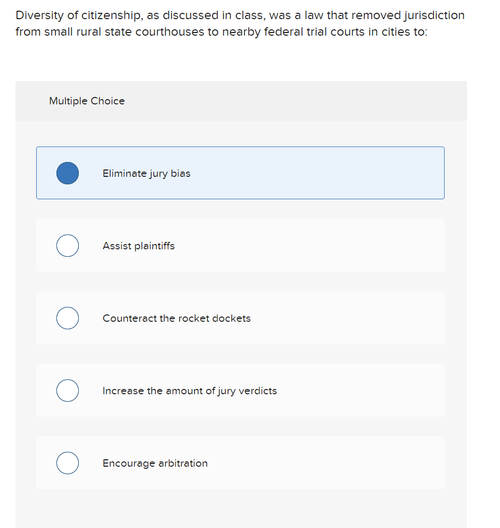Click the 'Counteract the rocket dockets' answer text
The height and width of the screenshot is (528, 500).
tap(177, 318)
